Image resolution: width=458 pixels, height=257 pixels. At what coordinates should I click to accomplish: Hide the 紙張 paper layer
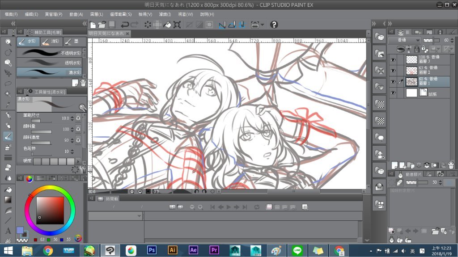click(x=393, y=93)
